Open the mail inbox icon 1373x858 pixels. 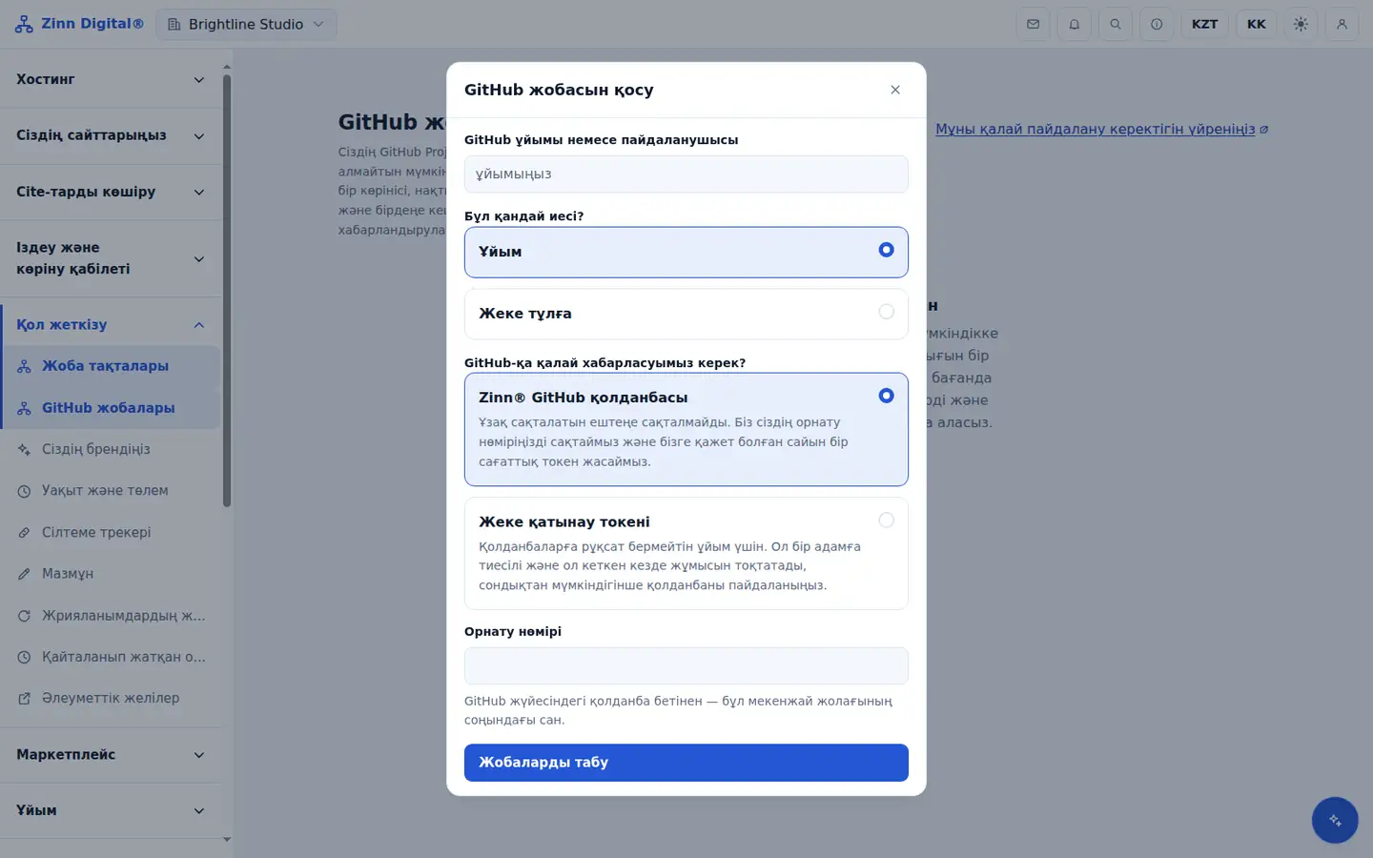click(x=1033, y=24)
